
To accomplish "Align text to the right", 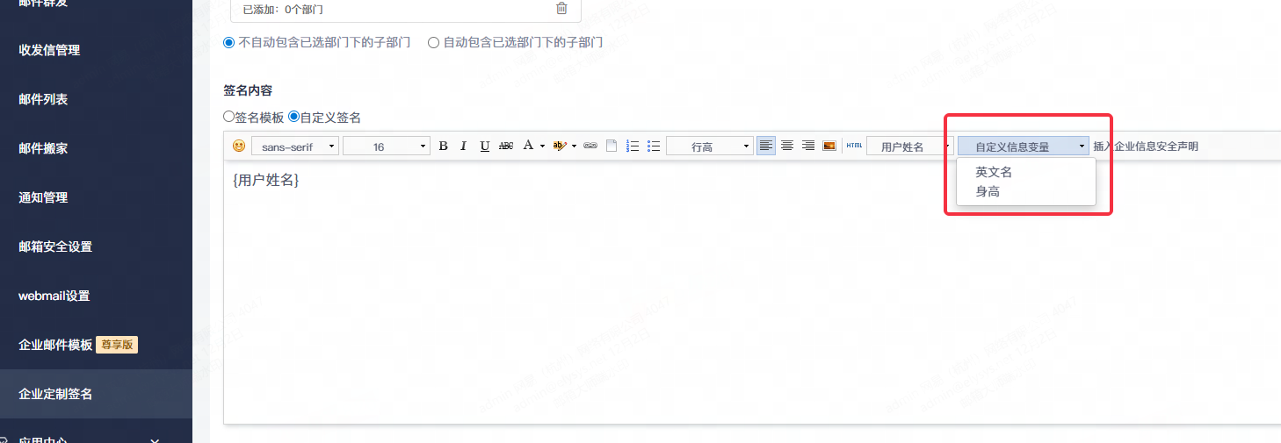I will (x=808, y=146).
